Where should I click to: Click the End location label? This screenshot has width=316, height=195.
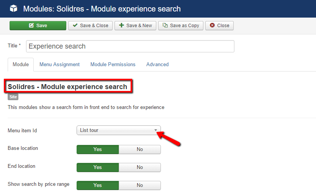[21, 166]
